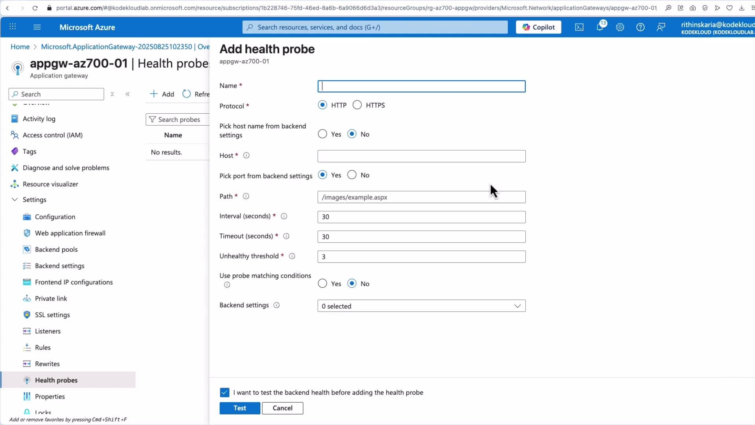Screen dimensions: 755x425
Task: Open Tags in sidebar
Action: 29,152
